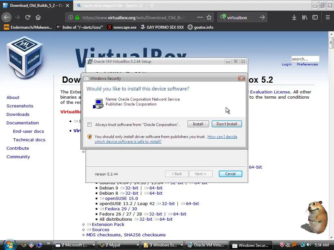
Task: Open the library bookshelf icon
Action: [305, 18]
